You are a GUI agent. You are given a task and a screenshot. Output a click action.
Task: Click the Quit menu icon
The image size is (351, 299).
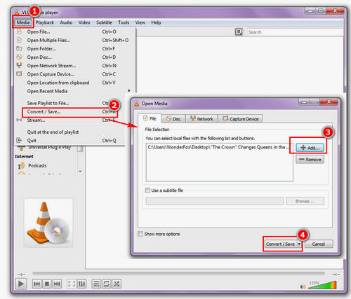(x=19, y=140)
